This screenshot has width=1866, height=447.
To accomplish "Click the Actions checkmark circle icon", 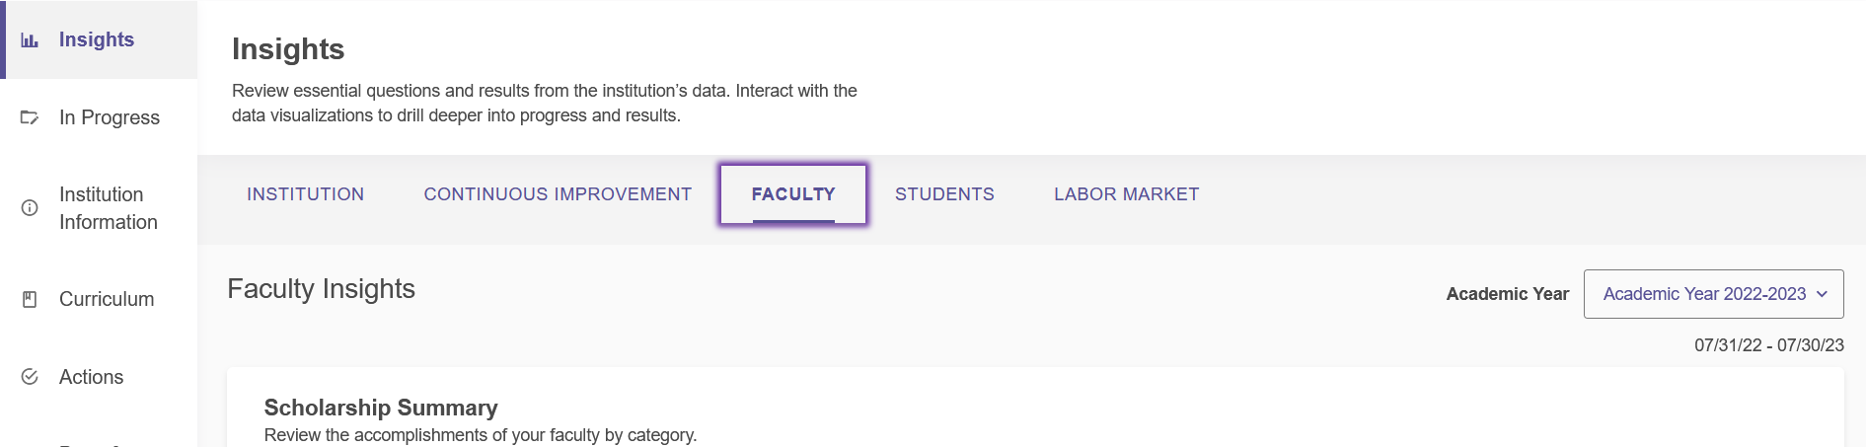I will click(x=30, y=377).
